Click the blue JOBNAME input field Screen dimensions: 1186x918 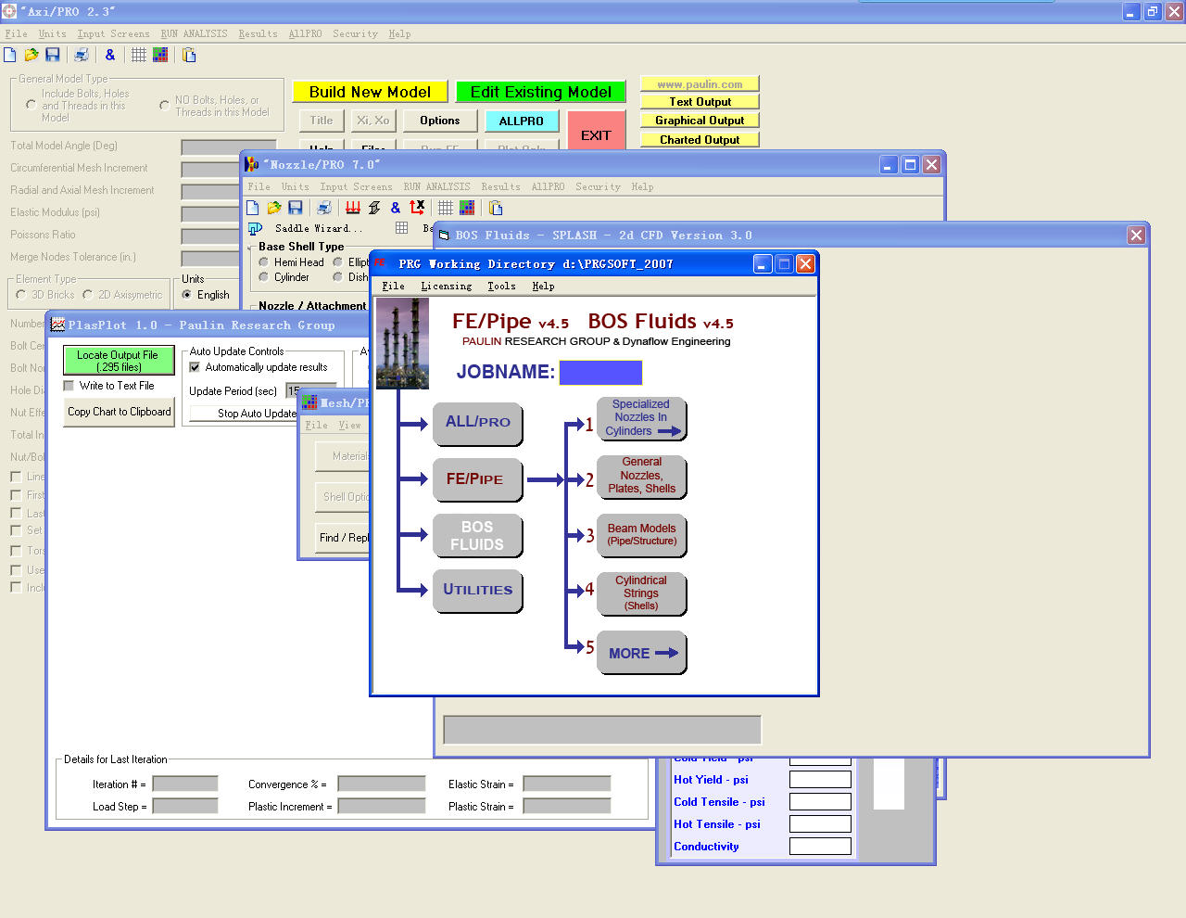[x=600, y=373]
